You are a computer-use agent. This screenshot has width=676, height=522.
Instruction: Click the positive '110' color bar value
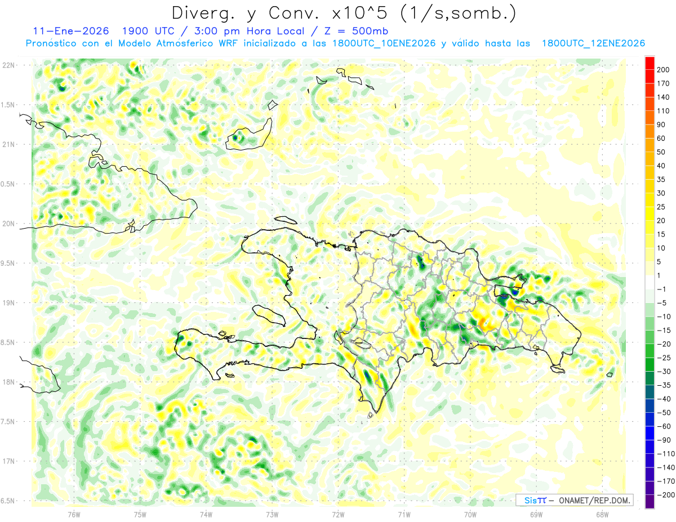tap(664, 111)
